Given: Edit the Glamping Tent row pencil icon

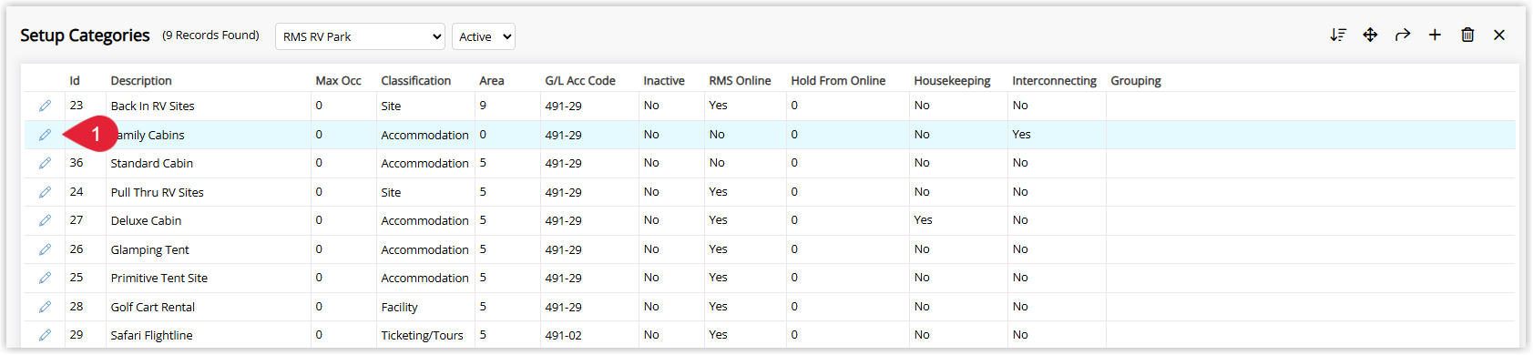Looking at the screenshot, I should tap(45, 249).
